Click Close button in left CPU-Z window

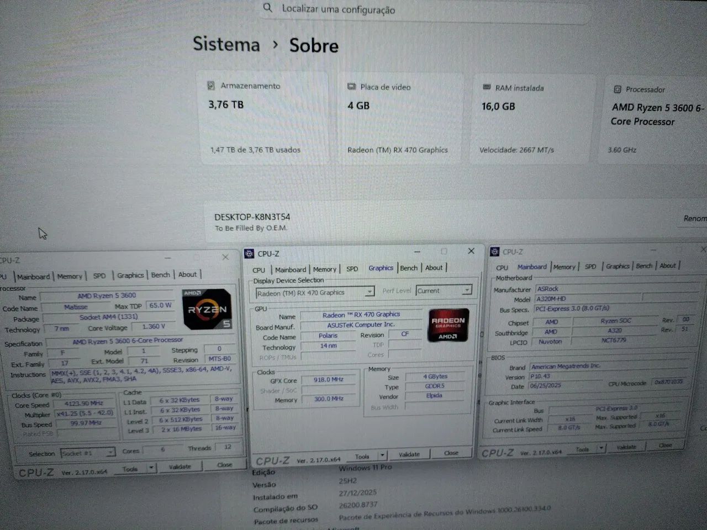(224, 465)
